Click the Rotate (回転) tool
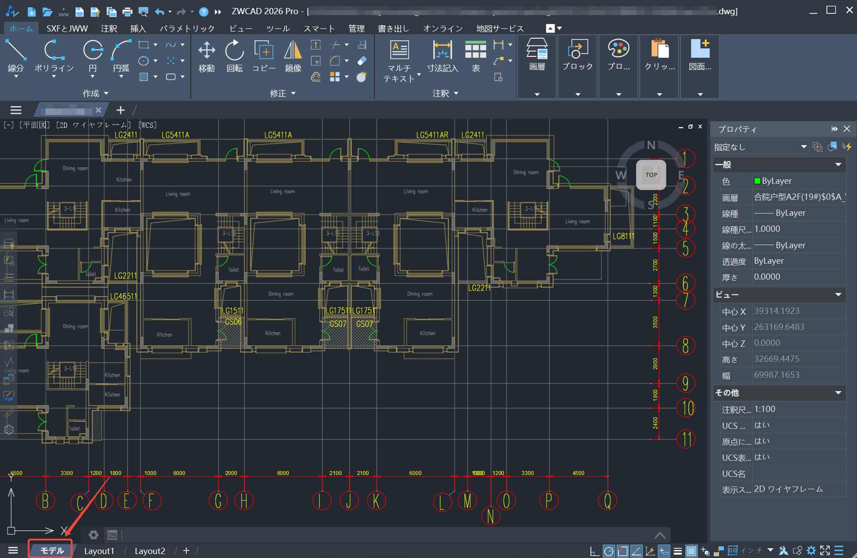This screenshot has width=857, height=558. (234, 55)
